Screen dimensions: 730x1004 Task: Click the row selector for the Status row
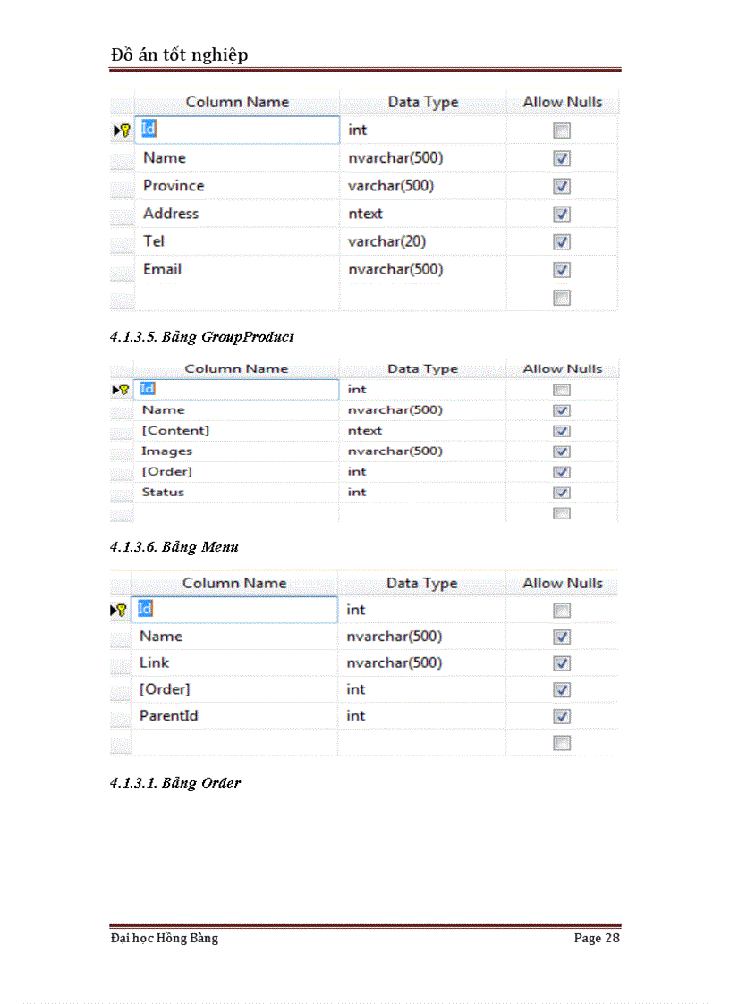click(x=123, y=492)
